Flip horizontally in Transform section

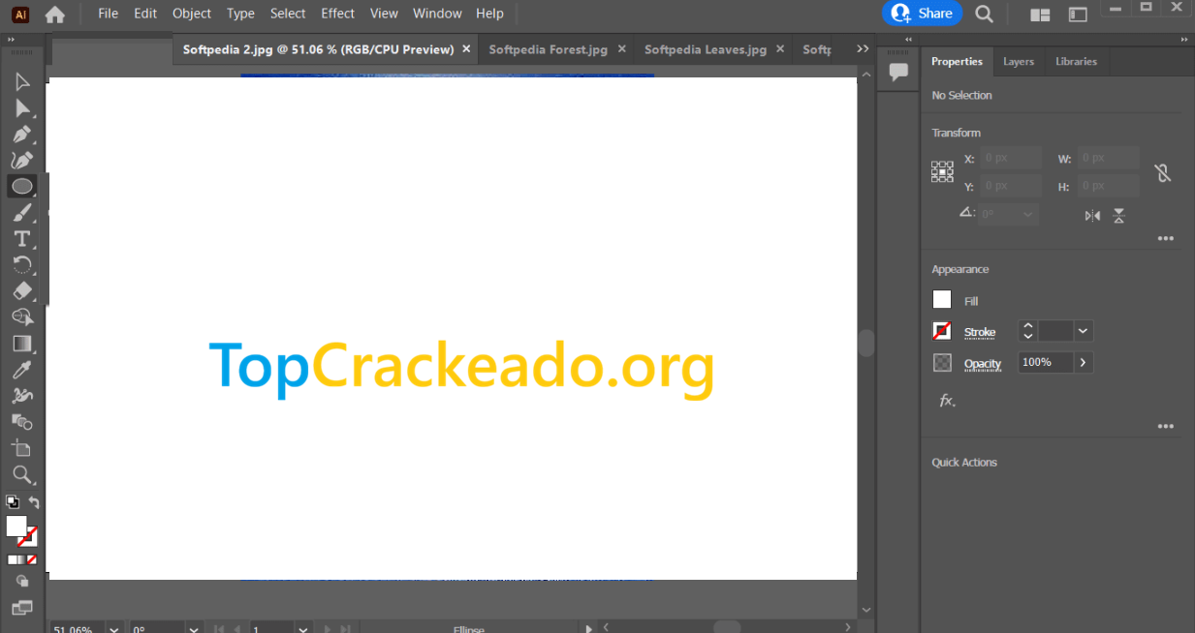coord(1092,216)
